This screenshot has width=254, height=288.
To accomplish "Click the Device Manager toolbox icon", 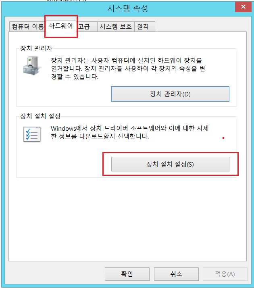I will point(31,66).
